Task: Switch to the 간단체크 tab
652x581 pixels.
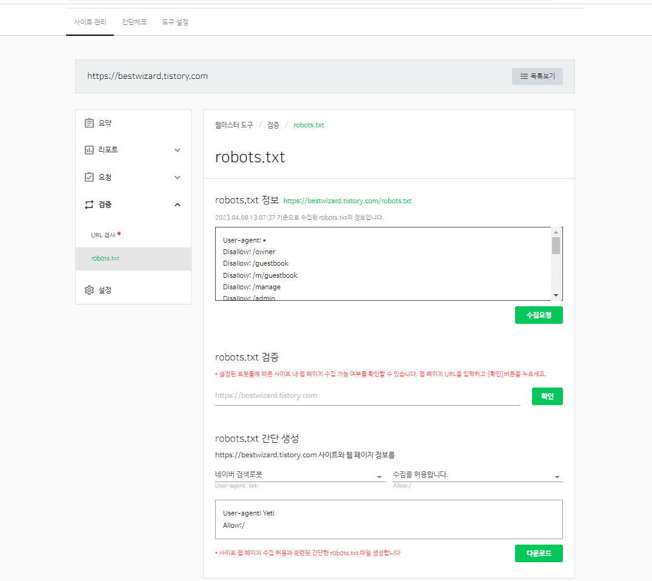Action: pos(133,22)
